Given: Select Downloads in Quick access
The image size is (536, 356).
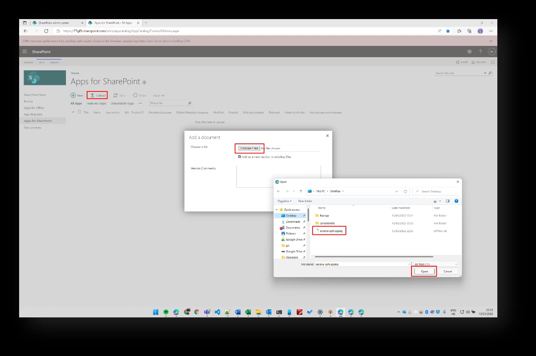Looking at the screenshot, I should [293, 221].
